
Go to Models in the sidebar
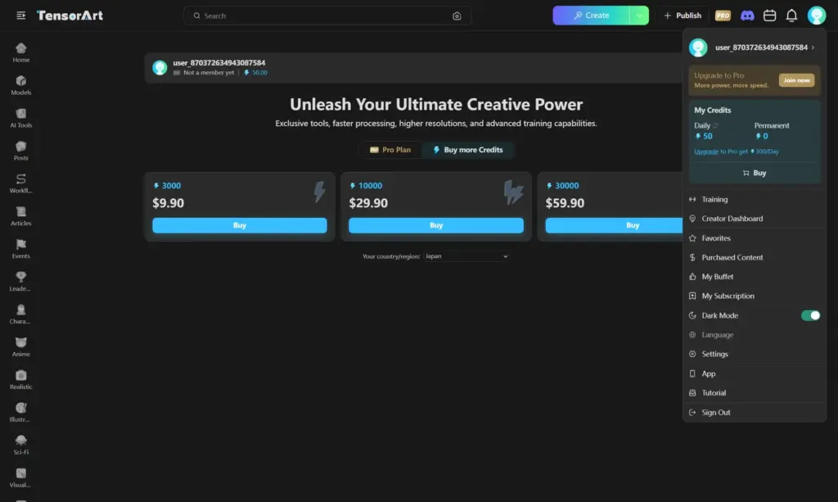[x=20, y=85]
